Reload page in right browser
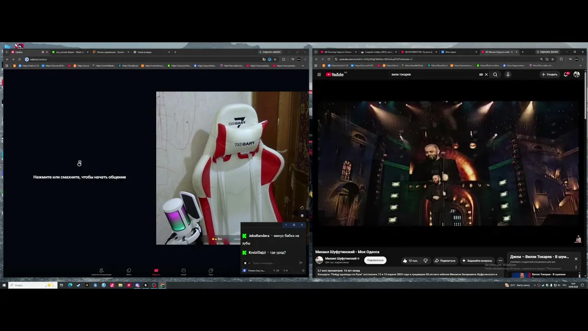This screenshot has height=331, width=588. [x=328, y=59]
